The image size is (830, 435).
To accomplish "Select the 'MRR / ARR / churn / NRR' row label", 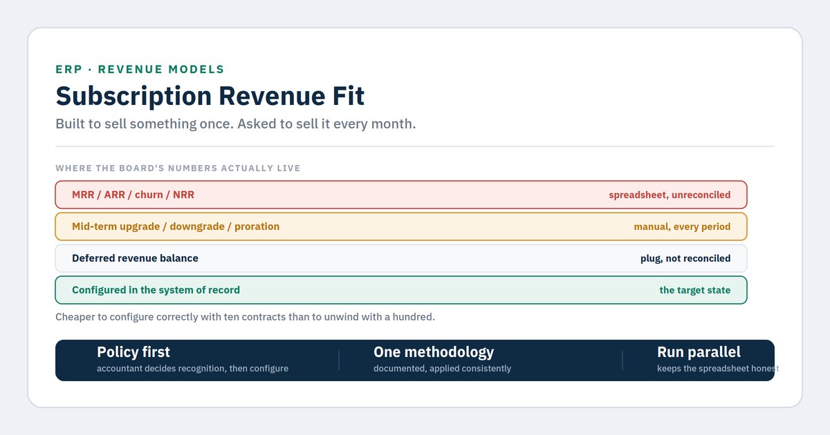I will click(x=133, y=195).
